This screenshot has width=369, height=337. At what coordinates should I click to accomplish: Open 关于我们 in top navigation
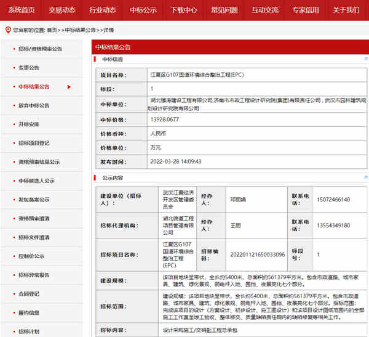[x=346, y=10]
